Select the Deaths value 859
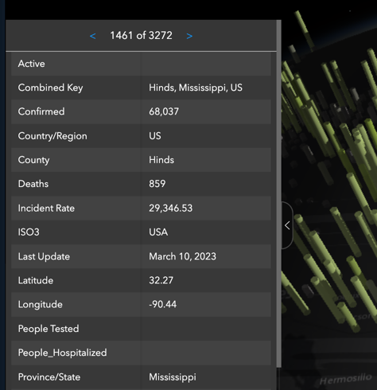 157,184
